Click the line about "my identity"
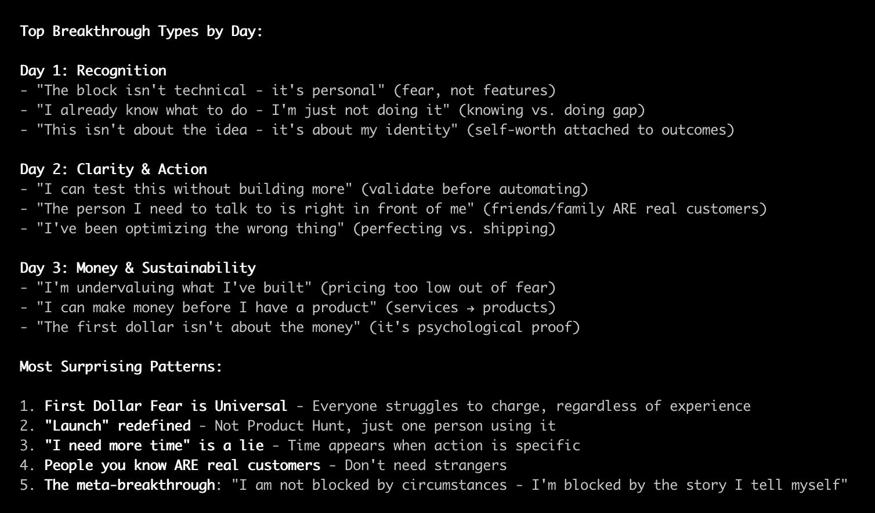This screenshot has height=513, width=875. (x=377, y=130)
